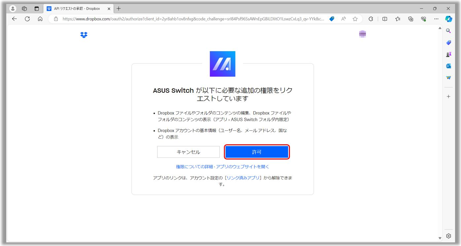Open the リンク済みアプリ link
The height and width of the screenshot is (246, 461).
[243, 178]
